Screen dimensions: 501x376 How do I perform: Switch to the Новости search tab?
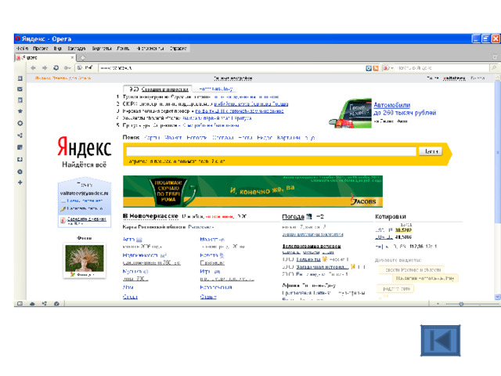point(196,138)
